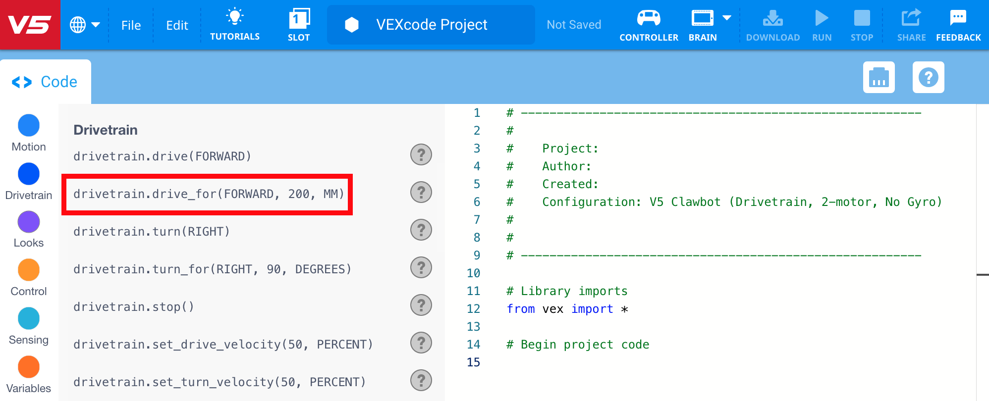The width and height of the screenshot is (989, 401).
Task: Open the Edit menu
Action: (177, 25)
